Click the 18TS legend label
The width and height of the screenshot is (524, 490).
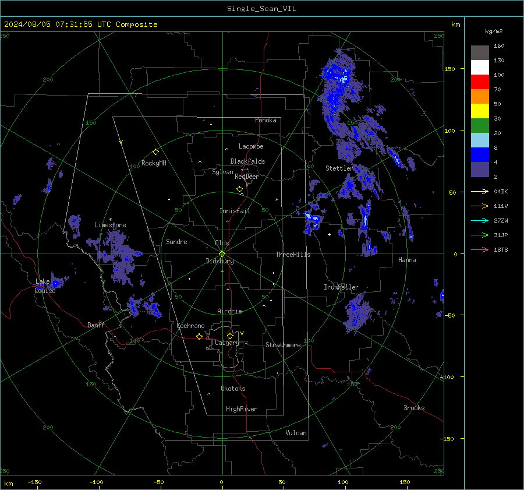501,249
